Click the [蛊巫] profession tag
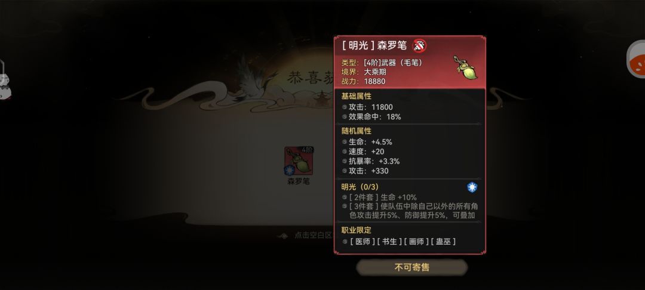Image resolution: width=645 pixels, height=290 pixels. click(443, 242)
